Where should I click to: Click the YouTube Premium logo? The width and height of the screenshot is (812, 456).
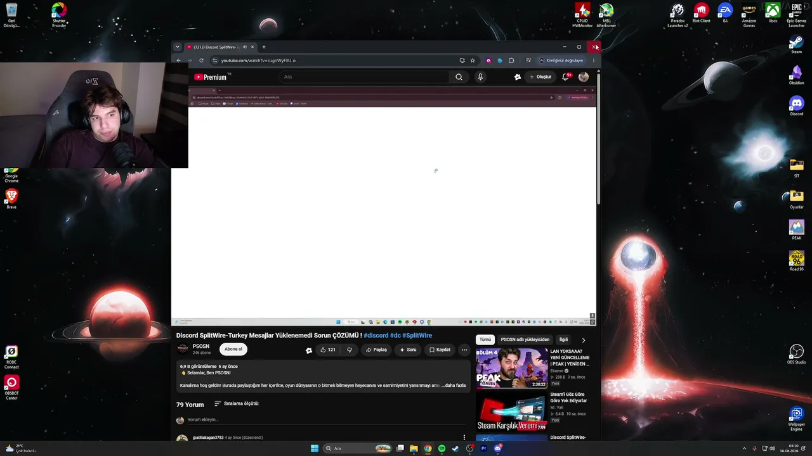coord(210,77)
